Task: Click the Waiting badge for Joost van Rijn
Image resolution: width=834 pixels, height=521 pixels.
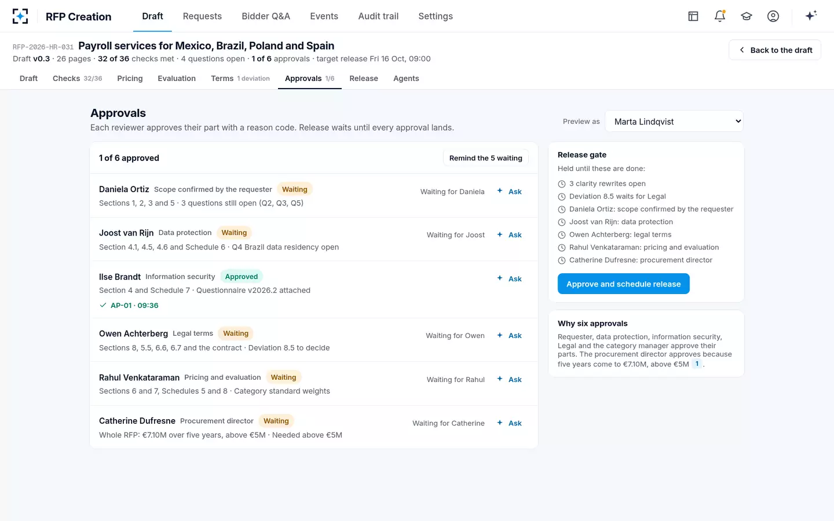Action: (234, 233)
